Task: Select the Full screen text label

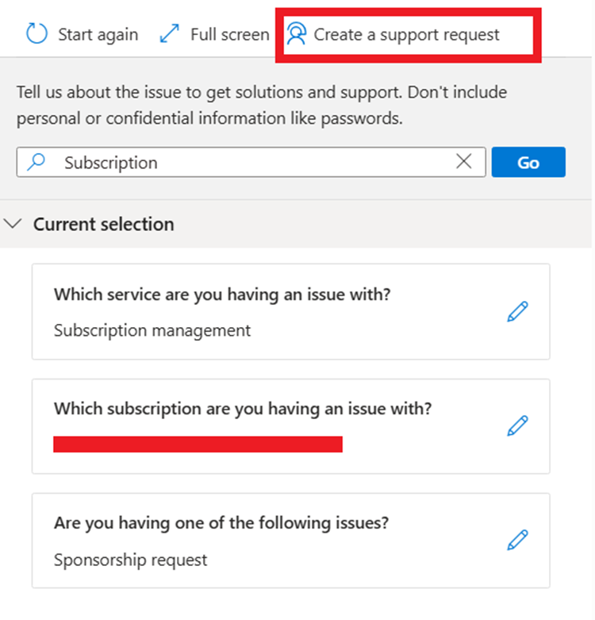Action: [x=229, y=34]
